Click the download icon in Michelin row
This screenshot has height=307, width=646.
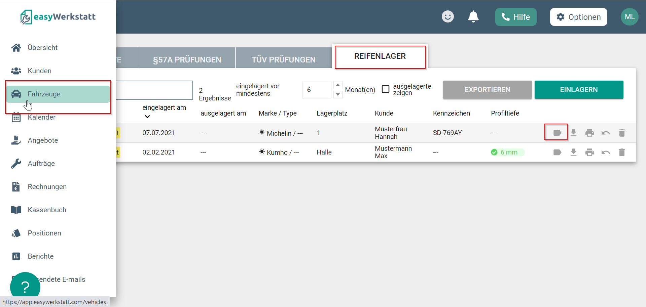(574, 133)
